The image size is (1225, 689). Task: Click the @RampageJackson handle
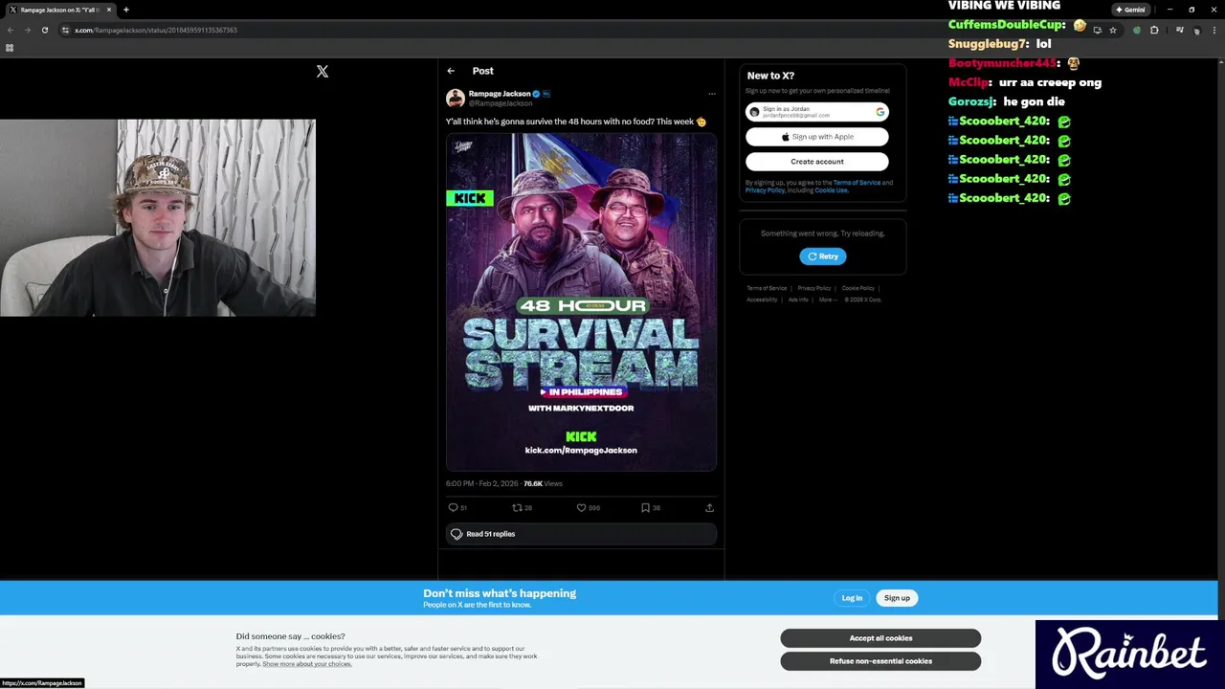coord(500,102)
